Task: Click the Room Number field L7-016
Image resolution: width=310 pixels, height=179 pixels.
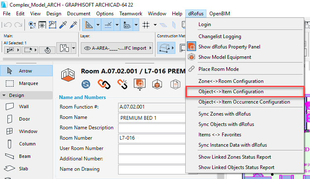Action: pyautogui.click(x=151, y=138)
